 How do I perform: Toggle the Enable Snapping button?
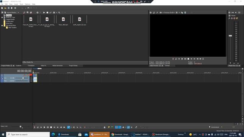pos(116,127)
